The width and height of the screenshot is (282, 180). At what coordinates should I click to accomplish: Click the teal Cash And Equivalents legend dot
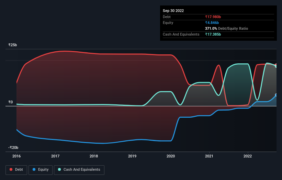coord(59,169)
